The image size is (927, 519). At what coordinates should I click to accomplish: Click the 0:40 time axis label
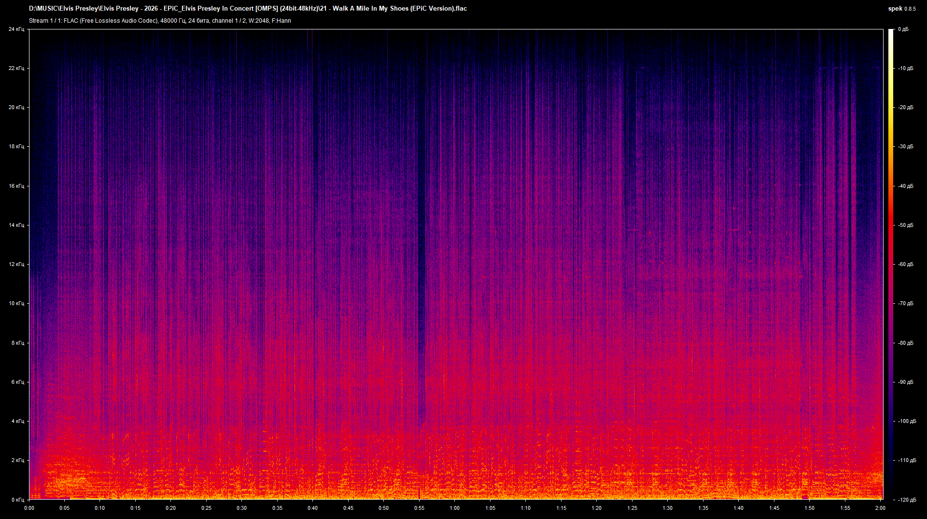[313, 508]
